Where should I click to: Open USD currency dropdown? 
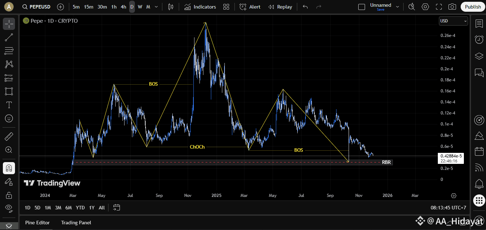(x=453, y=21)
